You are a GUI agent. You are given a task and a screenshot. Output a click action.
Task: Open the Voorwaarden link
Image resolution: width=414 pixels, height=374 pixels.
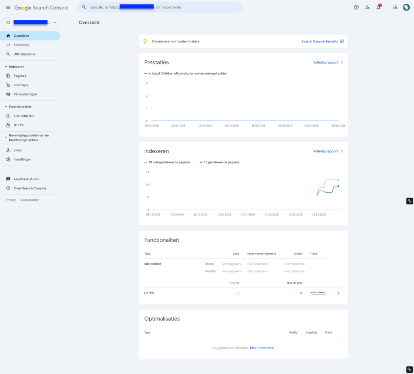(30, 200)
